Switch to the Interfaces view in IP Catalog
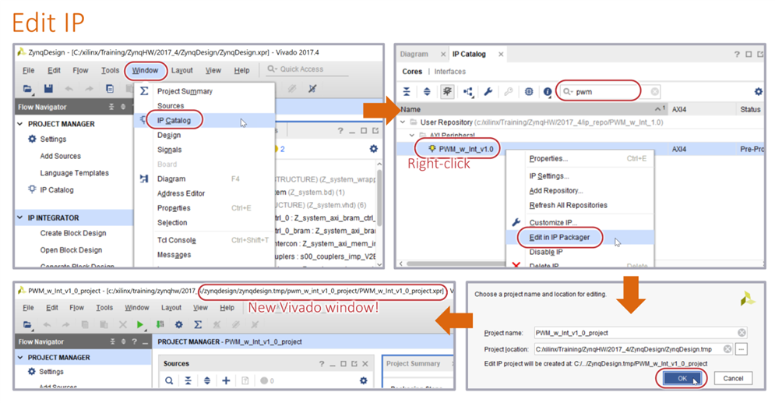The image size is (775, 403). point(449,71)
